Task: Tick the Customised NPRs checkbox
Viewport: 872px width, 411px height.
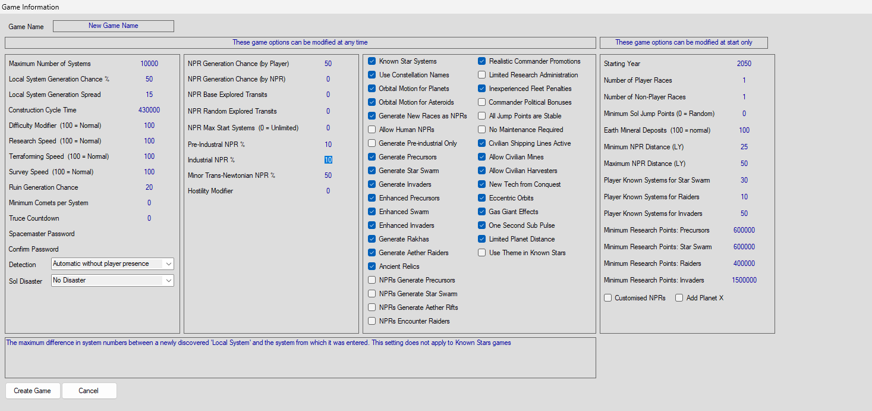Action: coord(607,298)
